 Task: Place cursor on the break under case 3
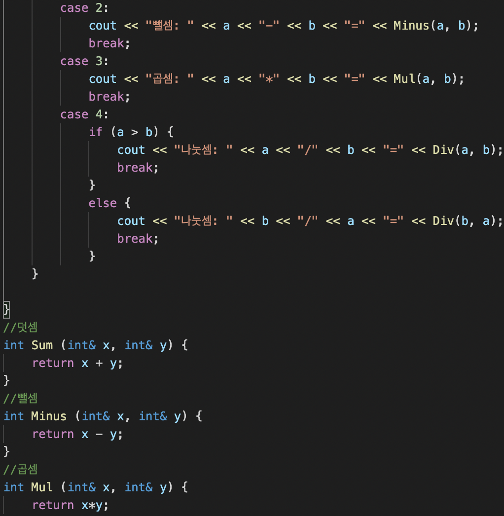click(x=107, y=97)
